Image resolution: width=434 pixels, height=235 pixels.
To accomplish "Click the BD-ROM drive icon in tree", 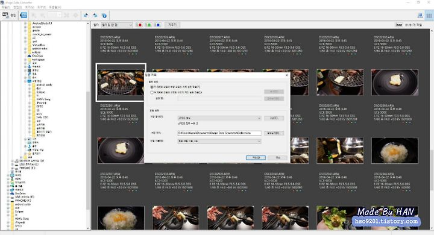I will (17, 161).
